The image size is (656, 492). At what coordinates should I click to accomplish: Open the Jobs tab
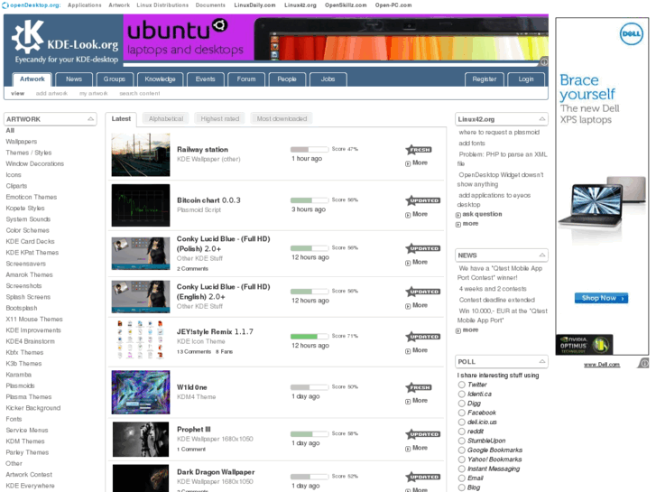[328, 79]
